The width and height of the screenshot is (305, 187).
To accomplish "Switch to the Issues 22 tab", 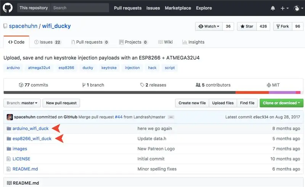I will click(x=48, y=42).
